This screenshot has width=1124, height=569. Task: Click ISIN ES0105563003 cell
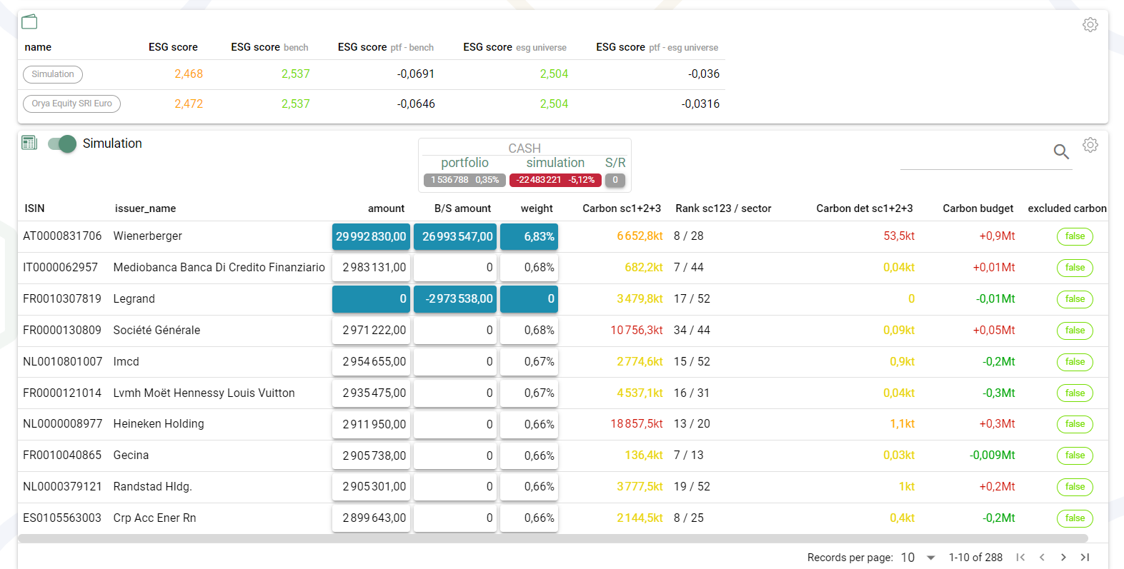[x=62, y=518]
